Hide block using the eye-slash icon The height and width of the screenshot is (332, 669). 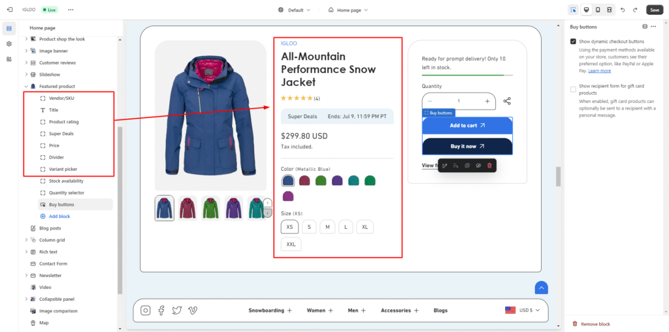tap(478, 166)
